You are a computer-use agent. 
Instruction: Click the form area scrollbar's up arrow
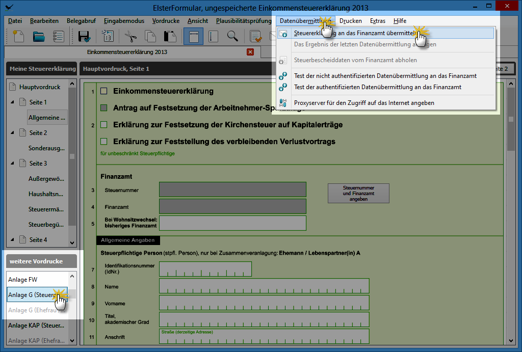coord(511,84)
